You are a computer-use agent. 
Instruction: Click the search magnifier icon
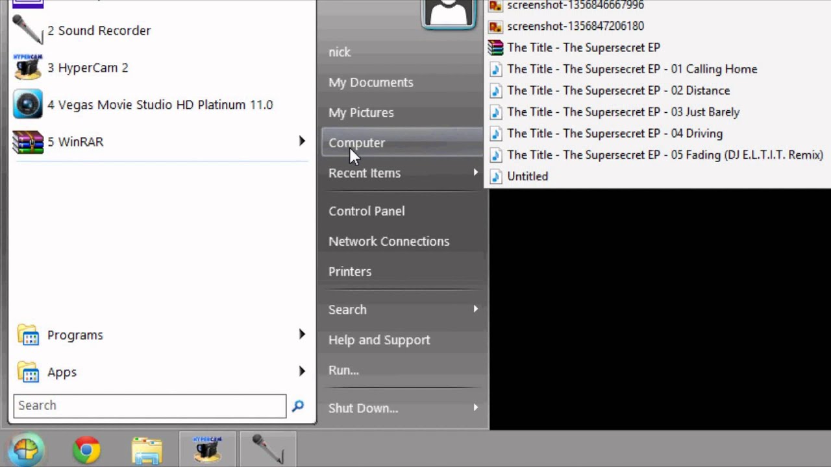click(298, 406)
